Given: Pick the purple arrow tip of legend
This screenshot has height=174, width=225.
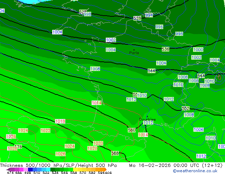Looking at the screenshot, I should 8,169.
